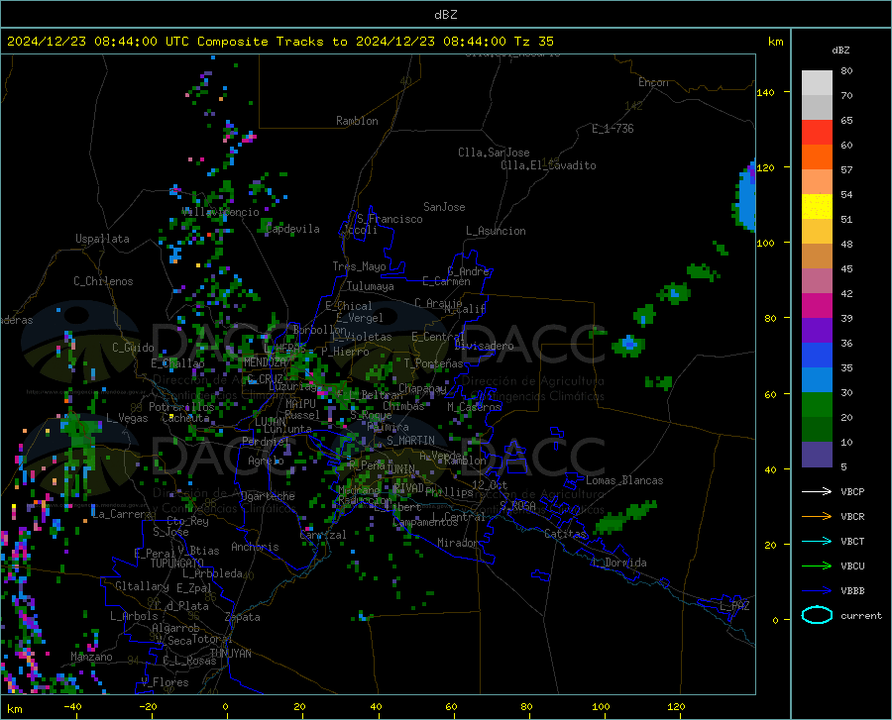892x720 pixels.
Task: Click the cyan VBCT arrow in legend
Action: [x=817, y=541]
